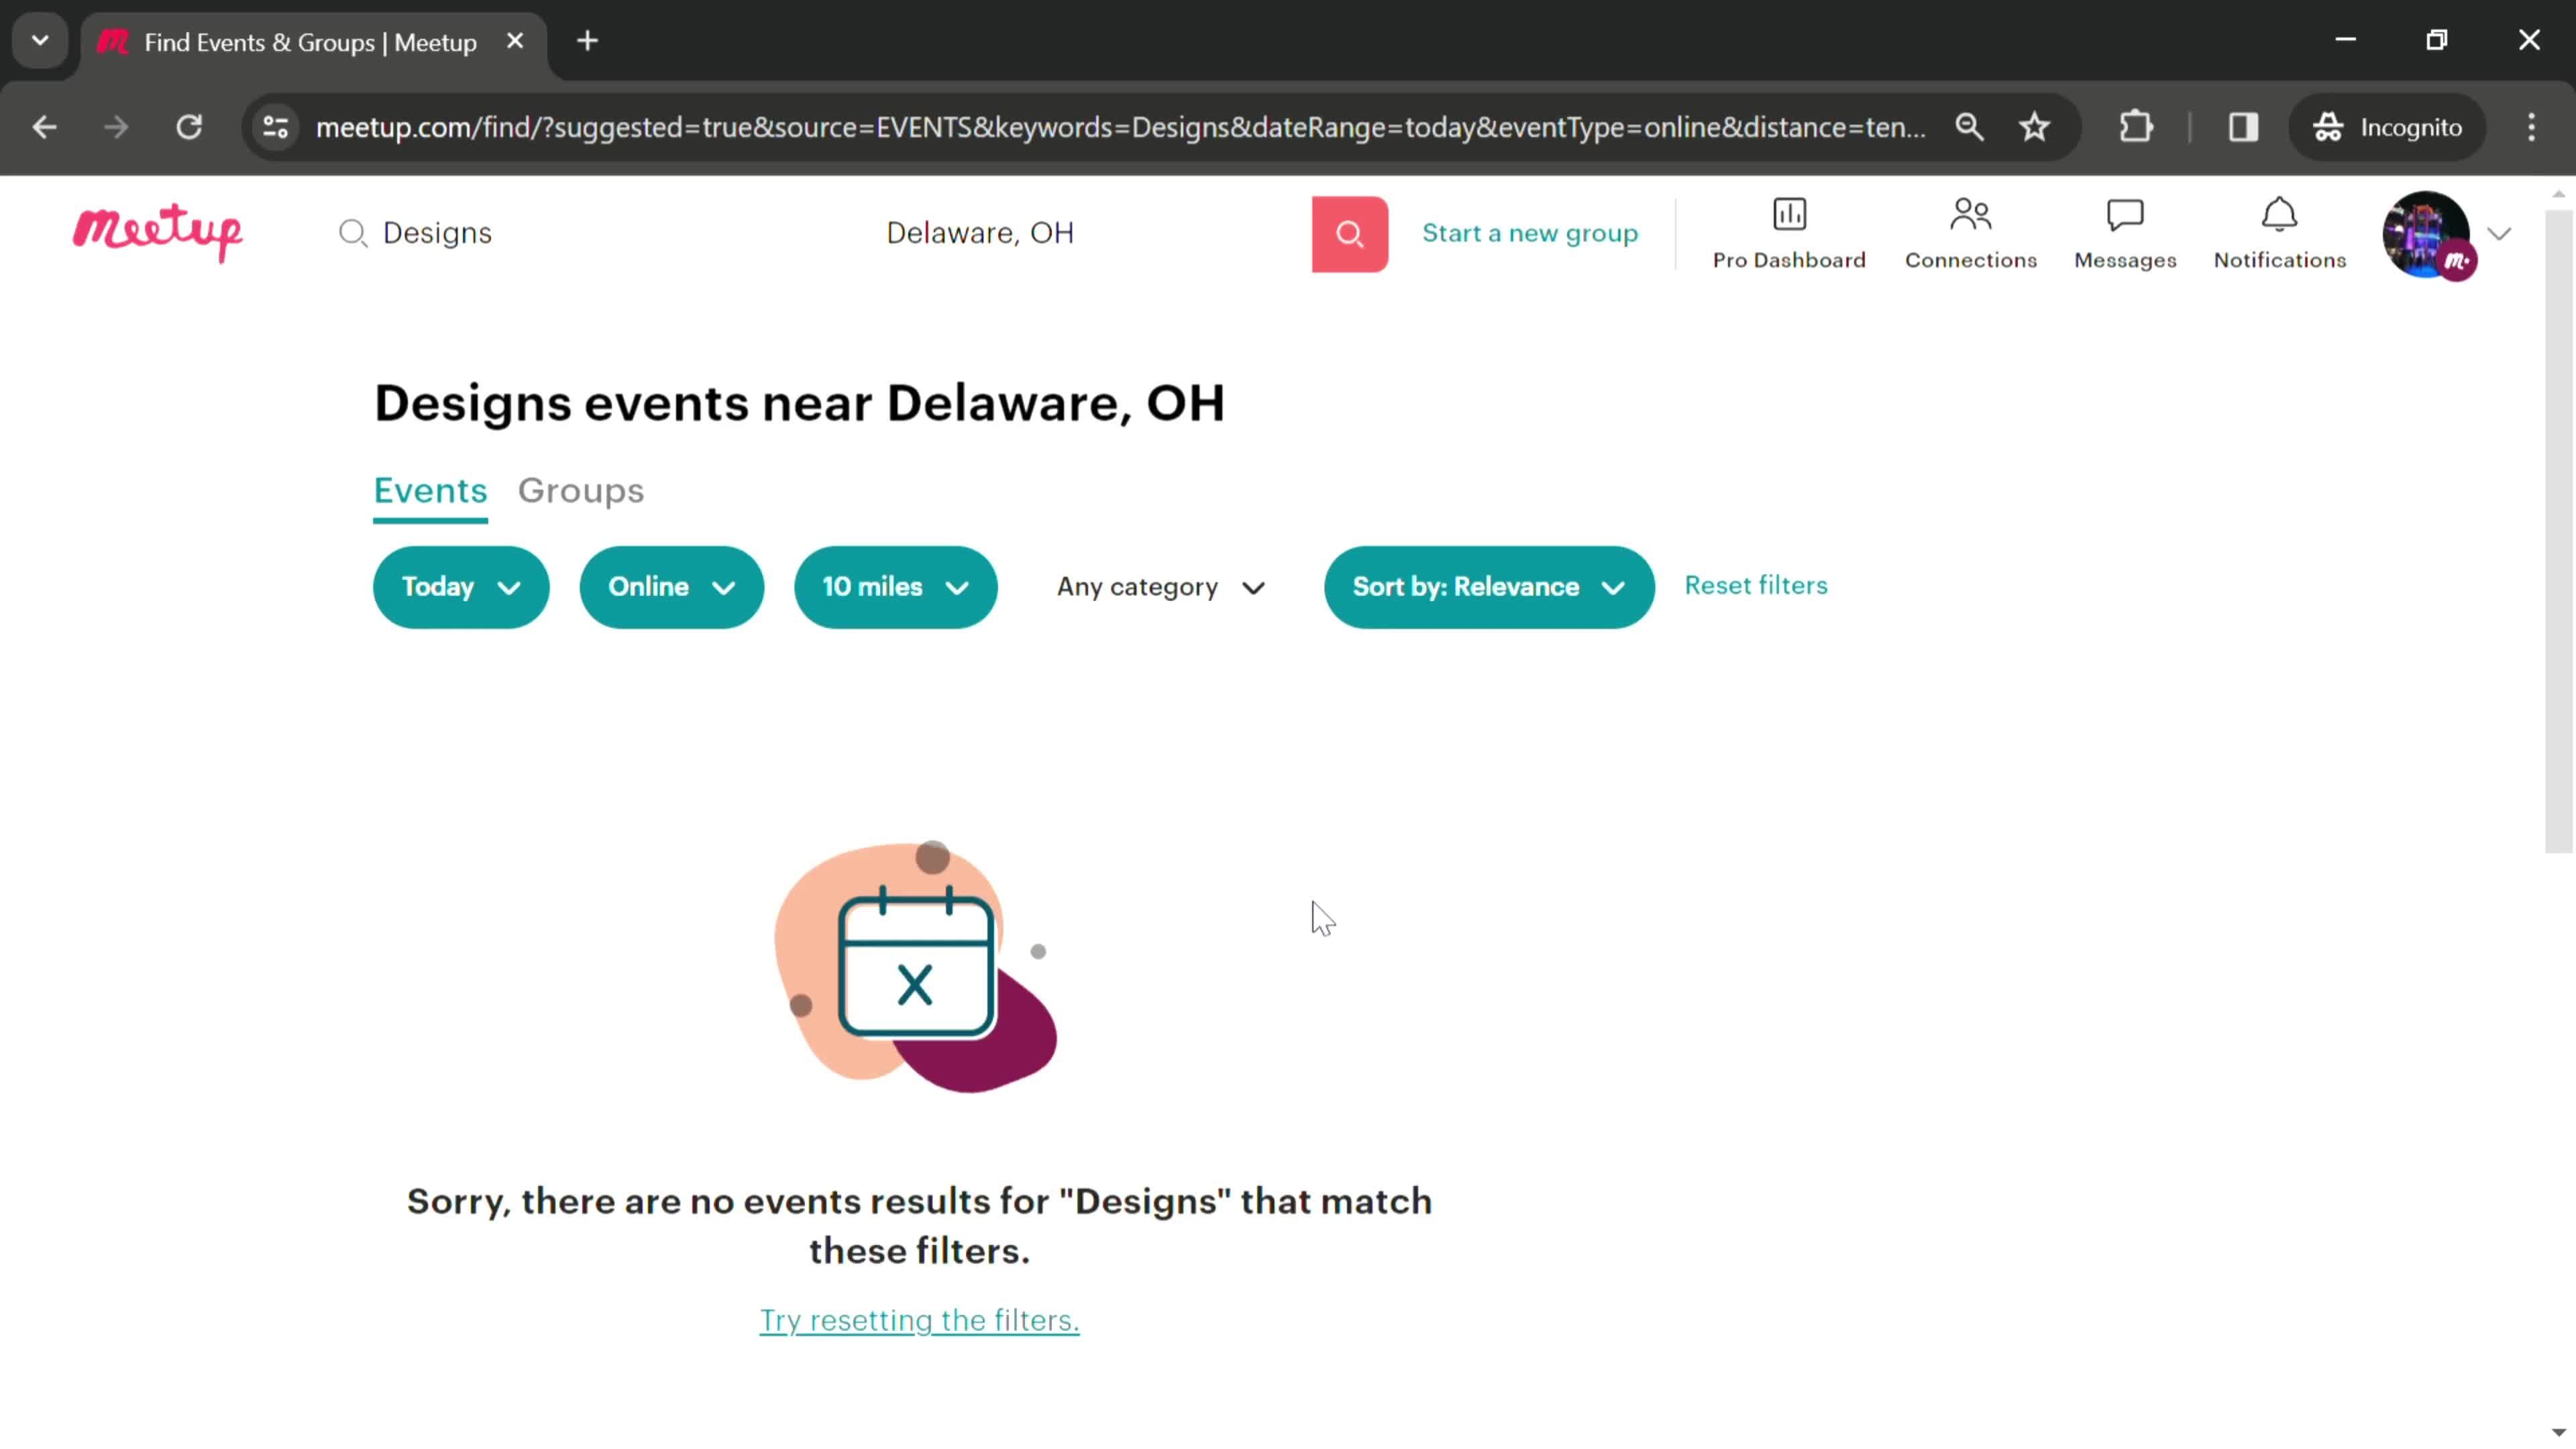Viewport: 2576px width, 1449px height.
Task: Click the zoom magnifier icon in address bar
Action: tap(1969, 127)
